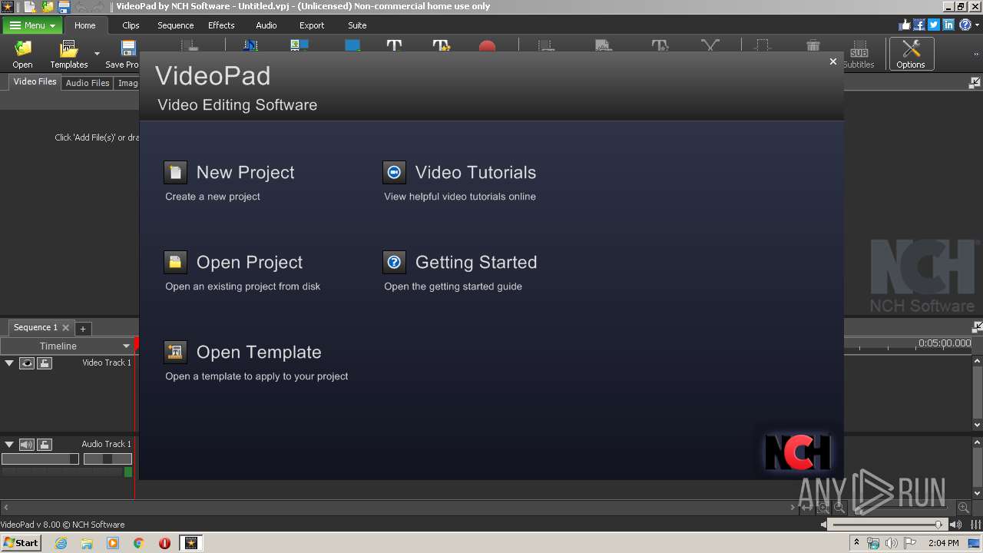The image size is (983, 553).
Task: Click New Project link text
Action: point(245,172)
